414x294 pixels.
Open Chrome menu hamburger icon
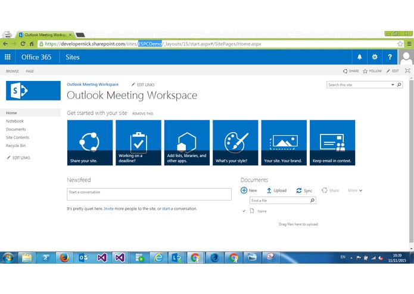pos(409,44)
